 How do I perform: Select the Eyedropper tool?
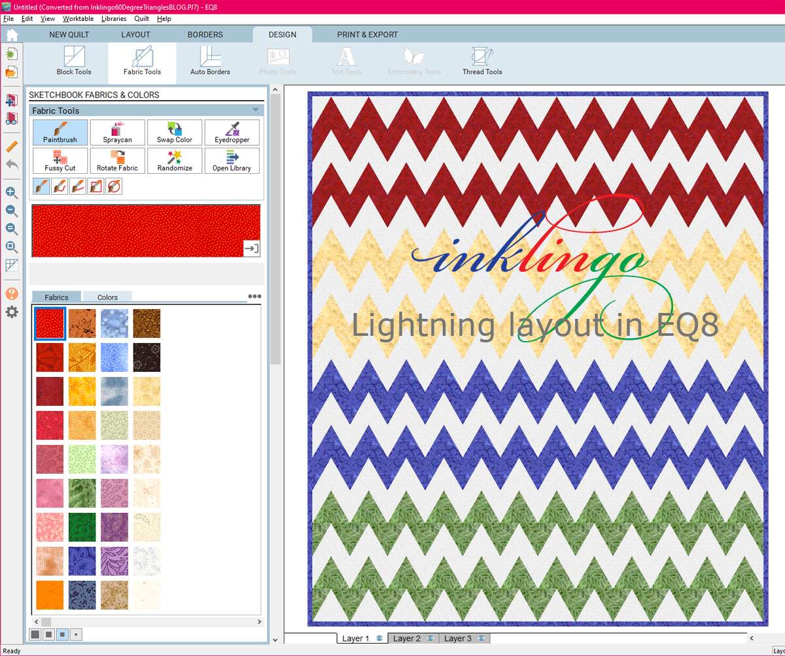pos(232,133)
